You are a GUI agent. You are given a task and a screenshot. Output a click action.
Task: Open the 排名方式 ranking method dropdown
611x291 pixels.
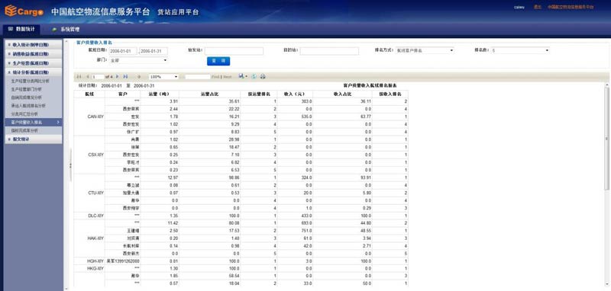425,50
